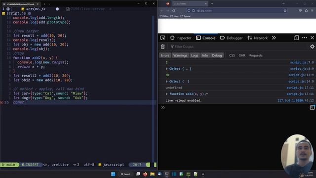Click the utf-8 encoding in statusline
The image size is (316, 178).
[89, 165]
